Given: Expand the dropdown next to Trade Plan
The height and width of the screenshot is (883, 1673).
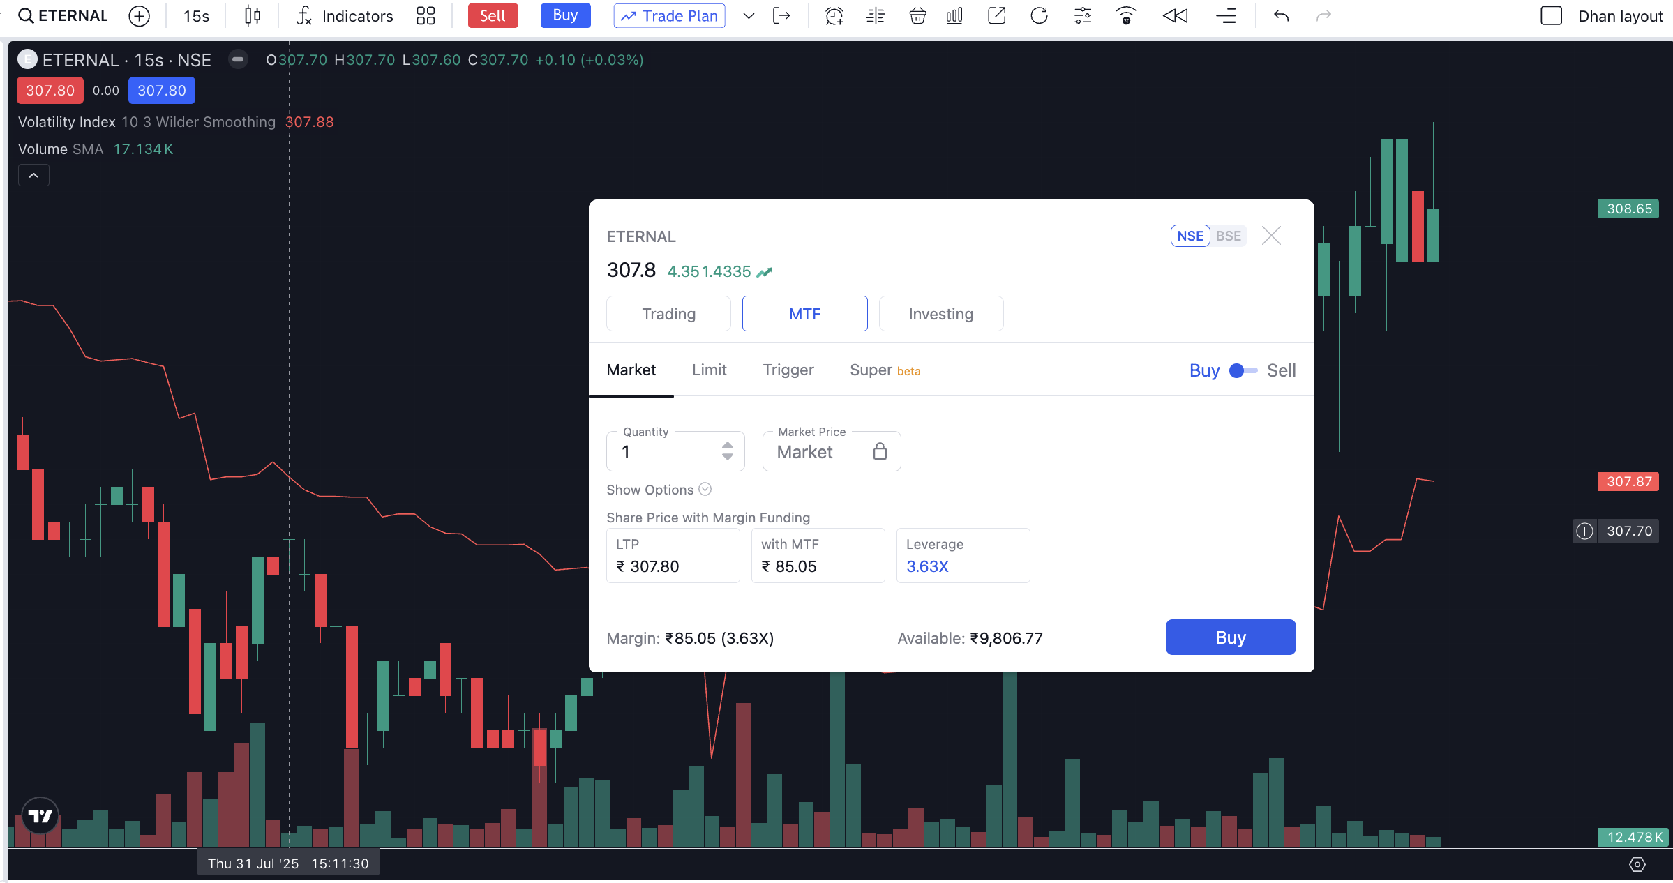Looking at the screenshot, I should [x=749, y=16].
